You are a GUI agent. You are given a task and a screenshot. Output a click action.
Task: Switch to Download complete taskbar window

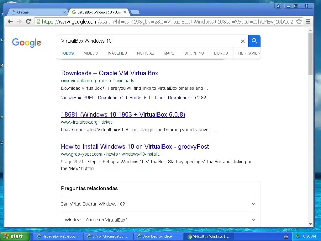click(158, 236)
